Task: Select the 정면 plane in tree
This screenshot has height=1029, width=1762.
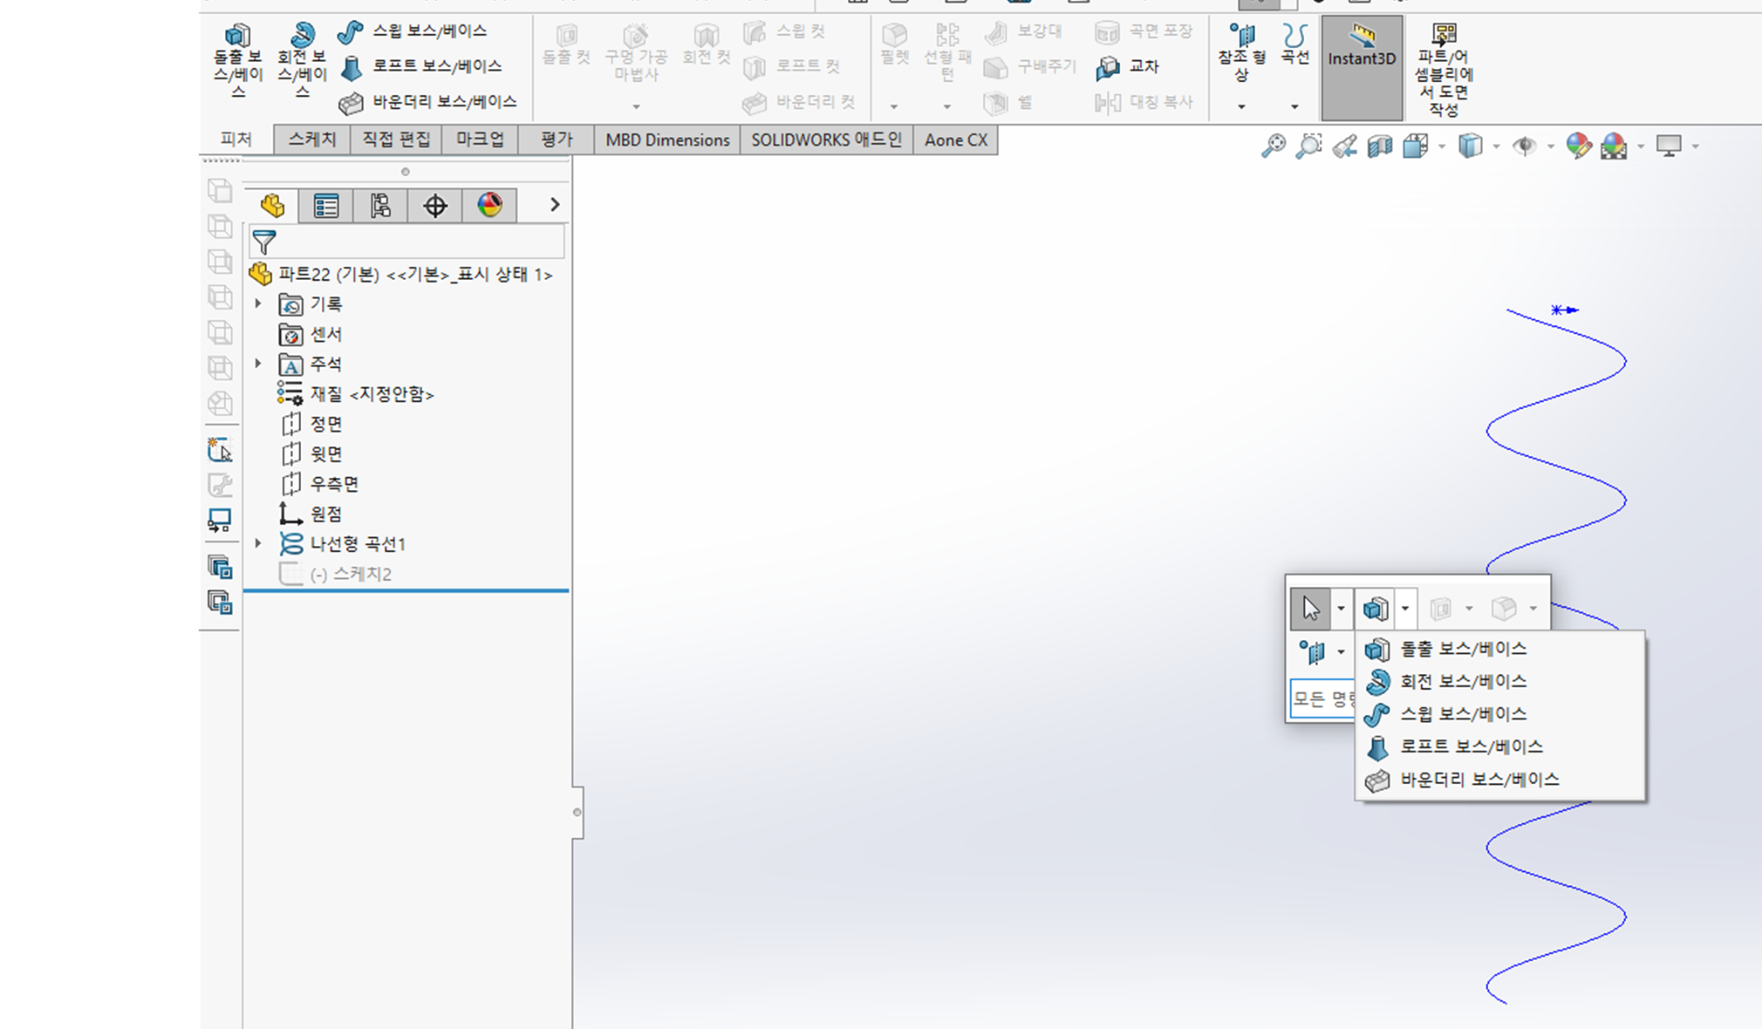Action: point(325,424)
